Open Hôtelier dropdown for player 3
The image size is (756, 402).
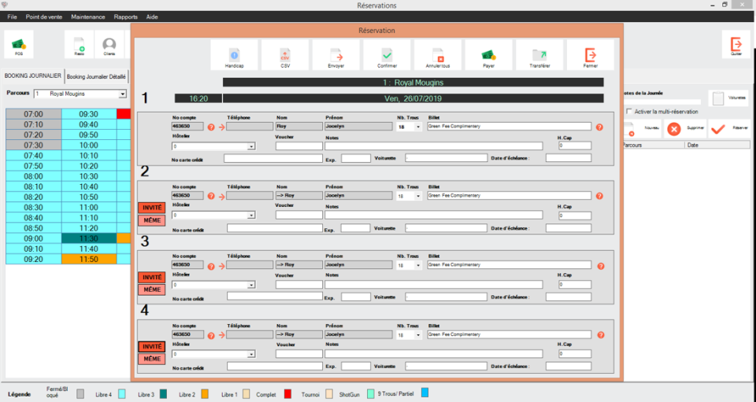coord(251,285)
